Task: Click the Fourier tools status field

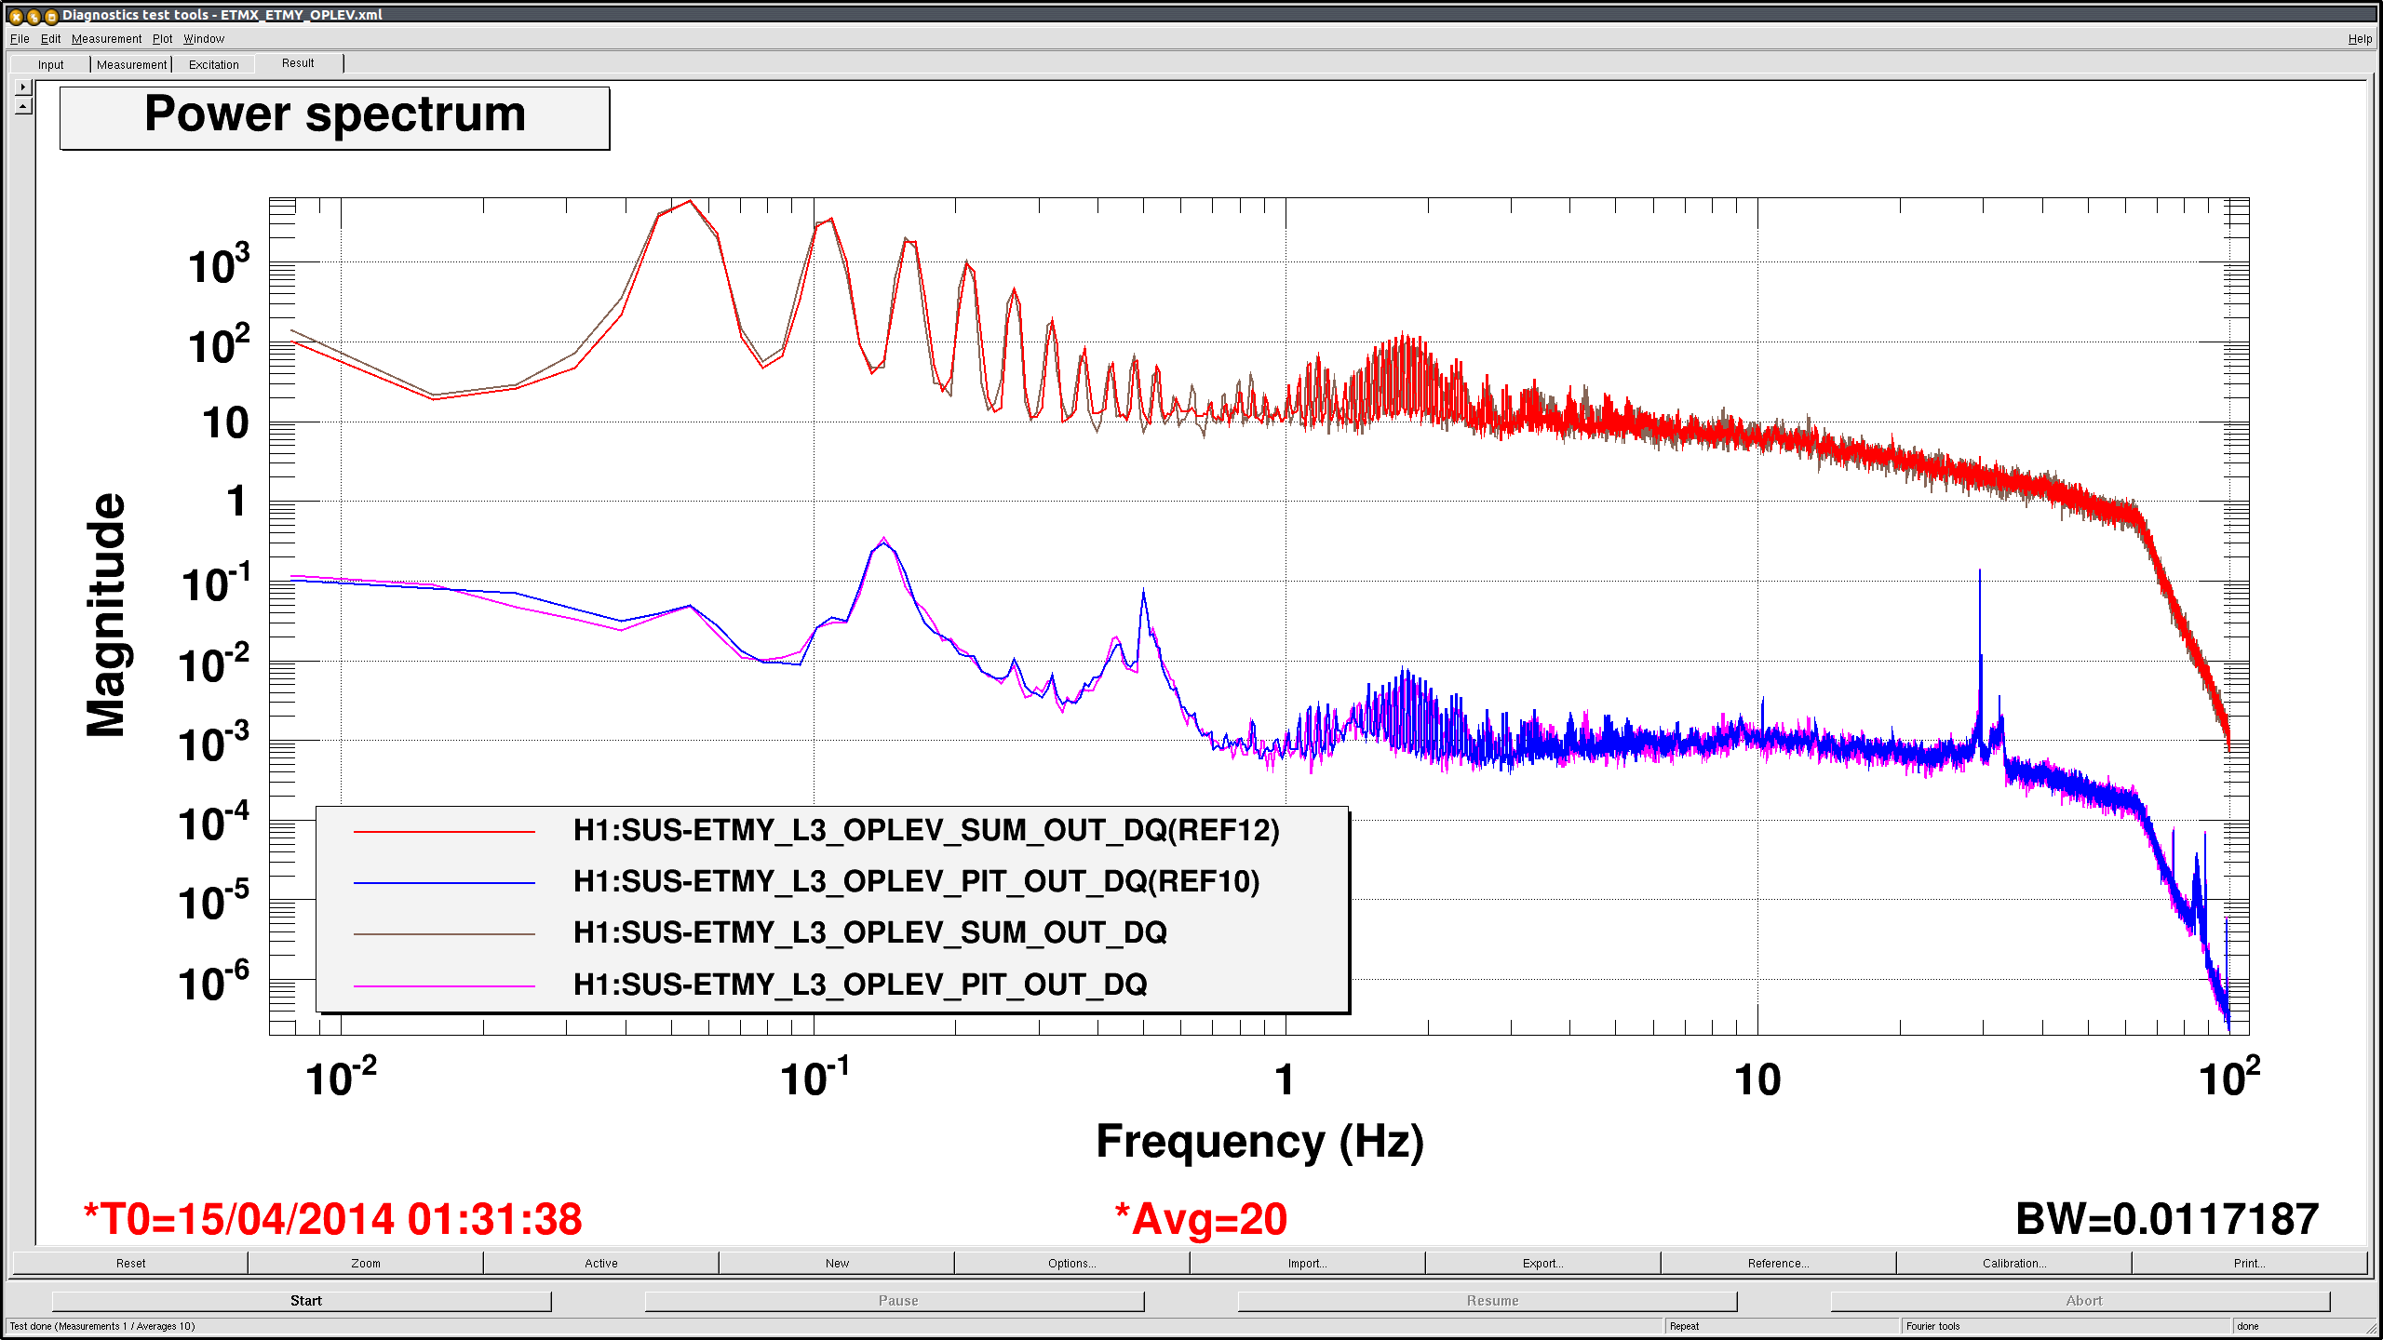Action: 2067,1326
